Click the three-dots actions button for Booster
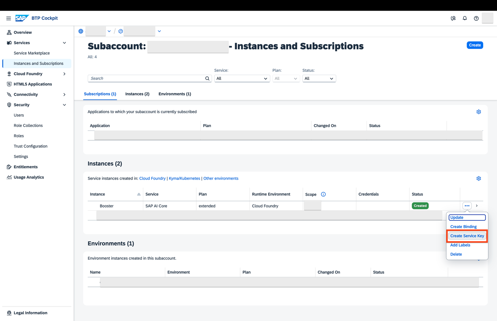 click(467, 206)
